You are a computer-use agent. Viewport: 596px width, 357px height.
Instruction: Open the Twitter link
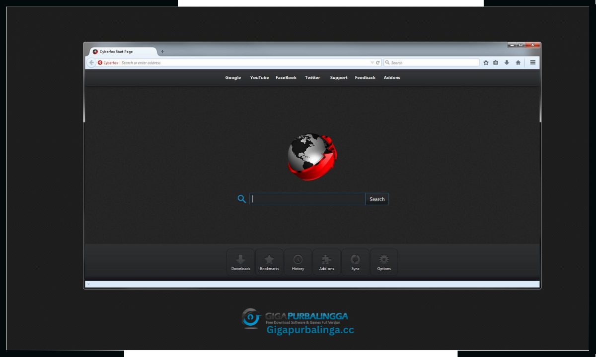pos(312,77)
